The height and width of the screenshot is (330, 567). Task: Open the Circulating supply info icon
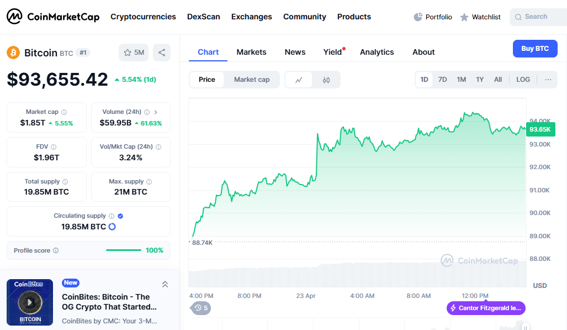click(x=112, y=216)
